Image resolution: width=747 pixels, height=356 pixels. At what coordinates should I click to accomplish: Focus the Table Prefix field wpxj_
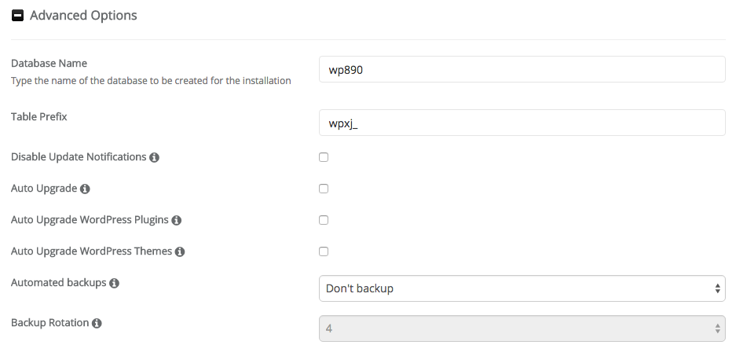coord(522,123)
